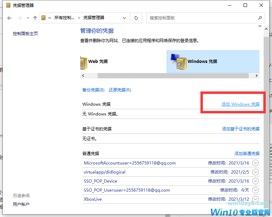This screenshot has width=272, height=217.
Task: Open 控制面板主页 link
Action: 25,33
